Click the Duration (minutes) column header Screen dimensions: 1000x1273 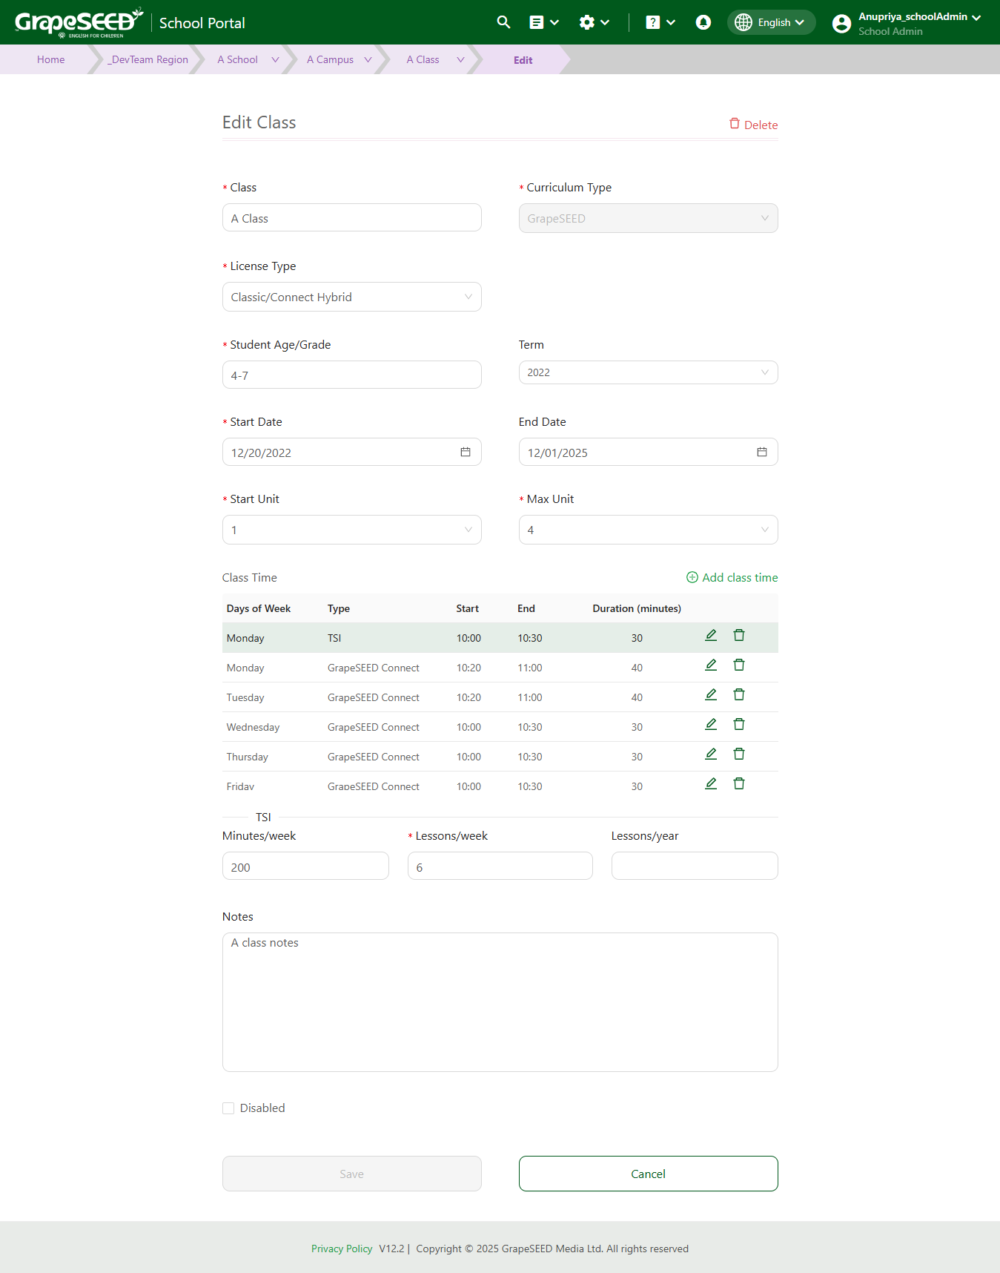637,608
